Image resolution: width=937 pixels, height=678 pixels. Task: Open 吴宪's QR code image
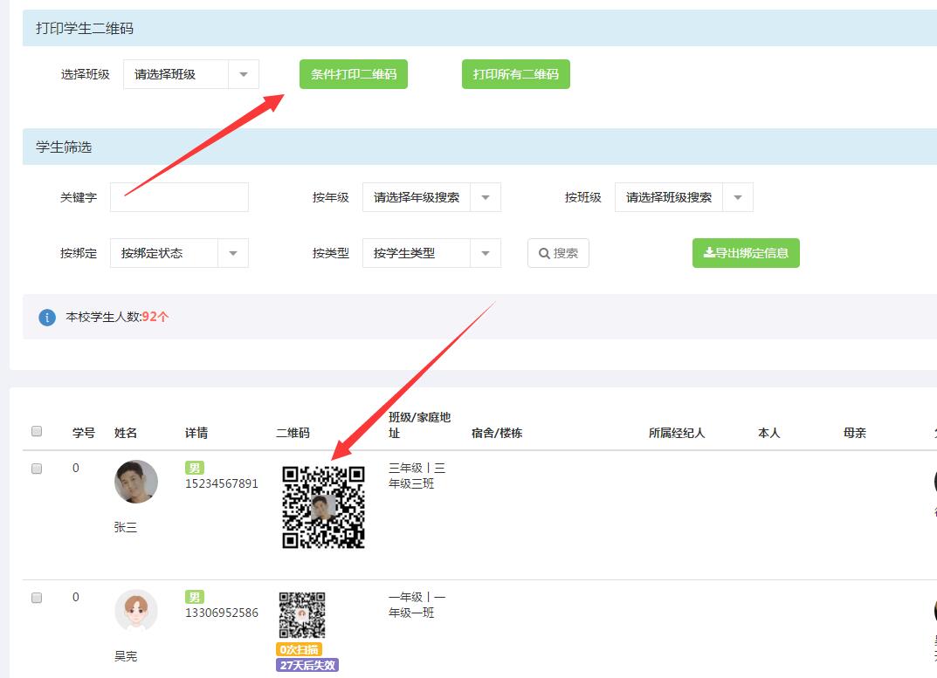[x=302, y=614]
